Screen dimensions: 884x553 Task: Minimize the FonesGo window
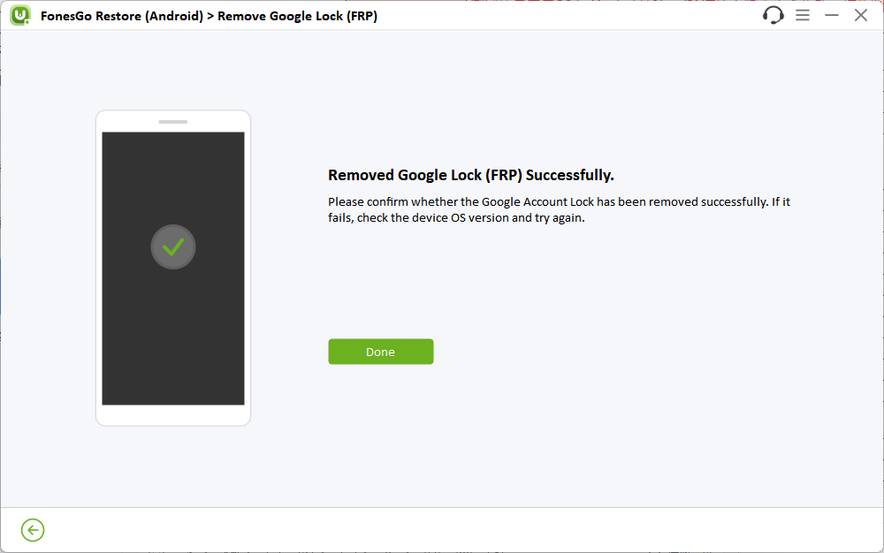click(832, 15)
